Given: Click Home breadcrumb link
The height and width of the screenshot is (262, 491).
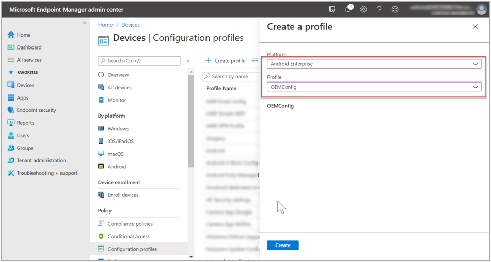Looking at the screenshot, I should pyautogui.click(x=105, y=25).
